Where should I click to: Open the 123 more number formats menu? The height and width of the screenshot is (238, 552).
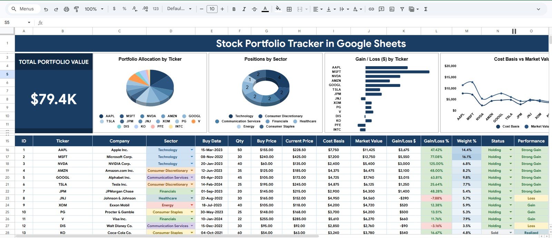click(x=156, y=9)
